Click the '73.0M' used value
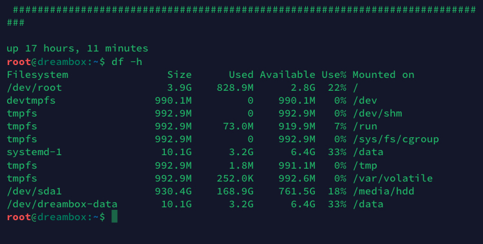The width and height of the screenshot is (483, 244). (238, 127)
